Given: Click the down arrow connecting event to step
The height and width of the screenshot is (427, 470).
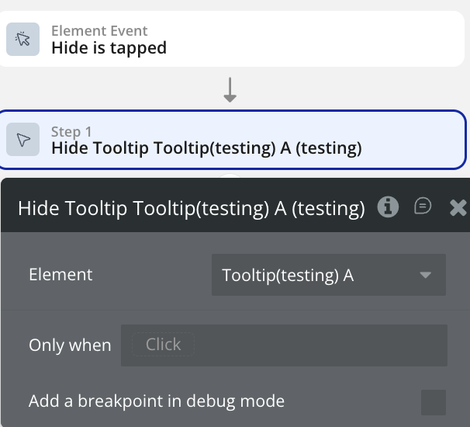Looking at the screenshot, I should click(230, 90).
